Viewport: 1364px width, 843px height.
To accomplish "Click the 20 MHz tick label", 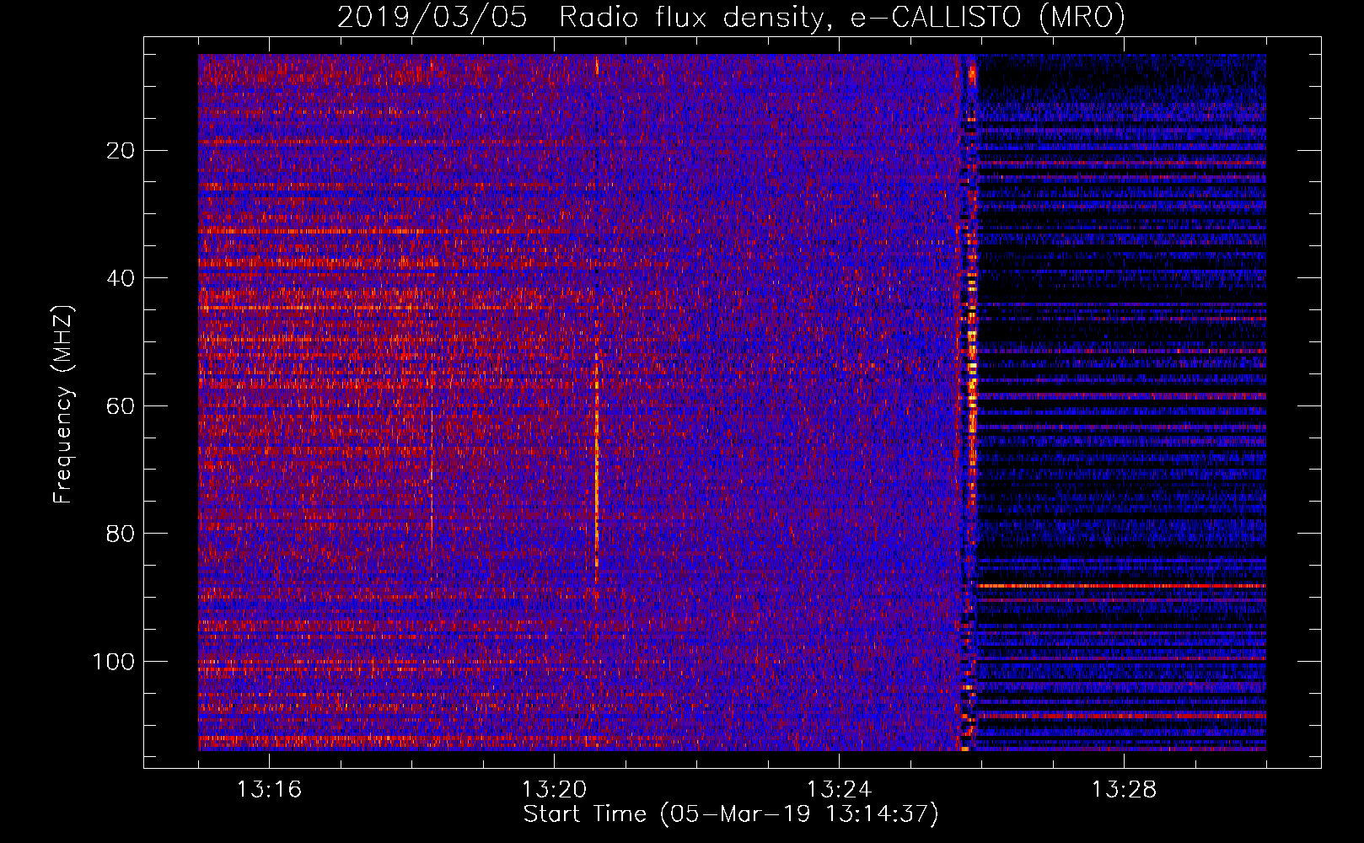I will (121, 151).
